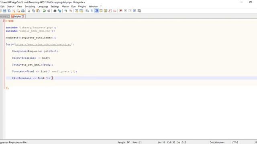Screen dimensions: 257x144
Task: Collapse the <?php fold marker
Action: (x=4, y=21)
